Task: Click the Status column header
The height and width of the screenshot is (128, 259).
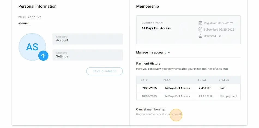Action: pos(224,80)
